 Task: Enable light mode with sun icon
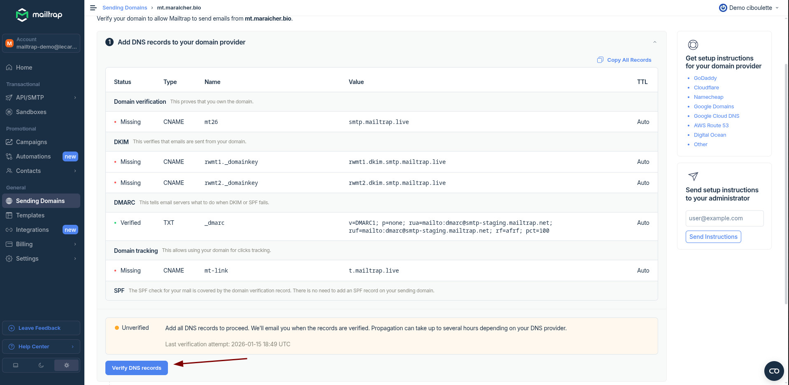66,365
